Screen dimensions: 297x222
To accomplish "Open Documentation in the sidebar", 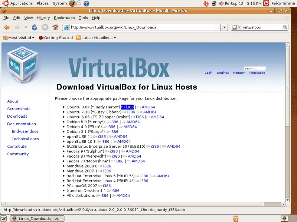I will (22, 124).
